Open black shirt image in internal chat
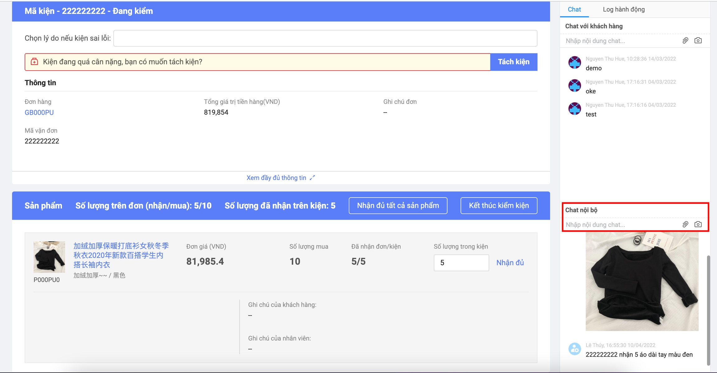Screen dimensions: 717x373 pyautogui.click(x=642, y=282)
